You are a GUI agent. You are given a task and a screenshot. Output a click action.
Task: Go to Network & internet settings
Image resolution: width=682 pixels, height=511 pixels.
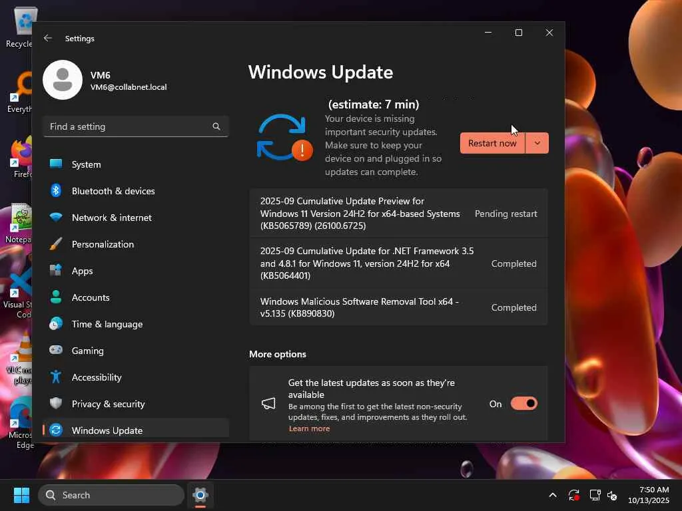pyautogui.click(x=136, y=218)
